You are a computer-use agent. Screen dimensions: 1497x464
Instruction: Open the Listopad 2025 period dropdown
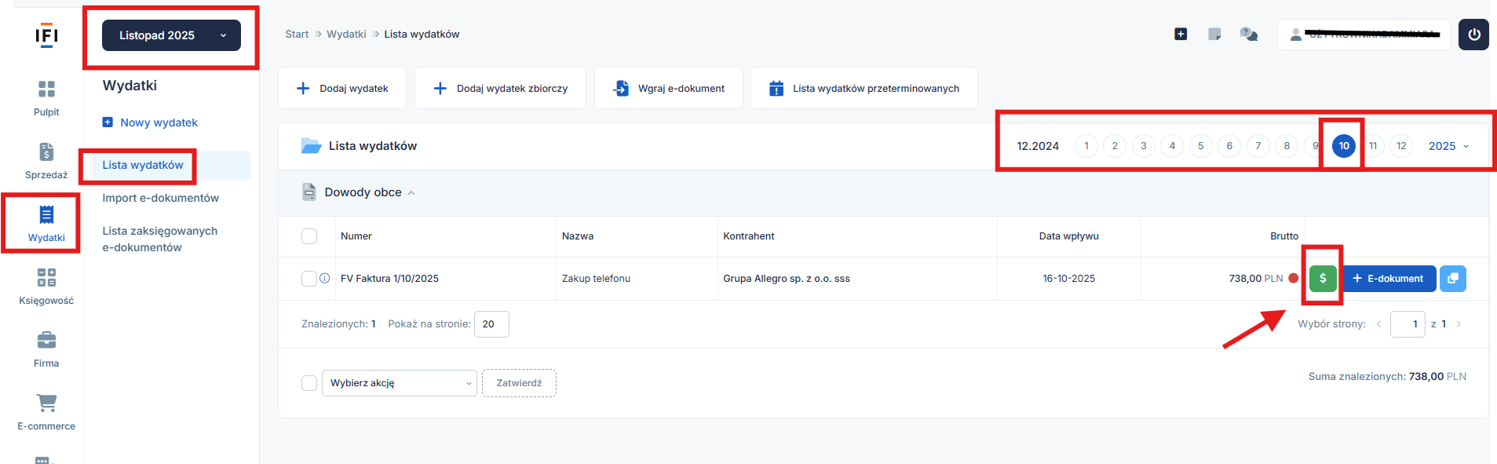[x=171, y=35]
